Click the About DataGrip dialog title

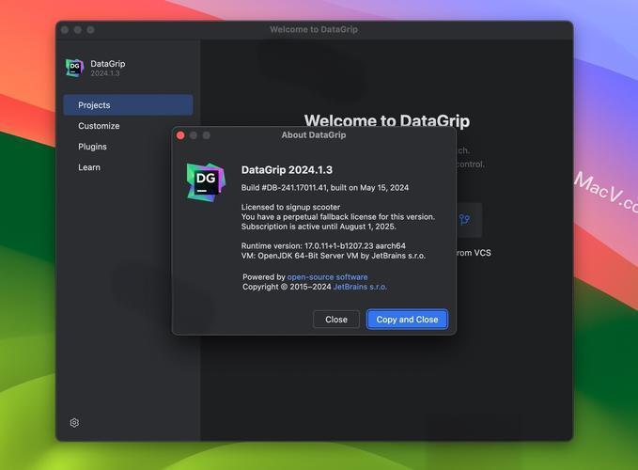[x=314, y=135]
